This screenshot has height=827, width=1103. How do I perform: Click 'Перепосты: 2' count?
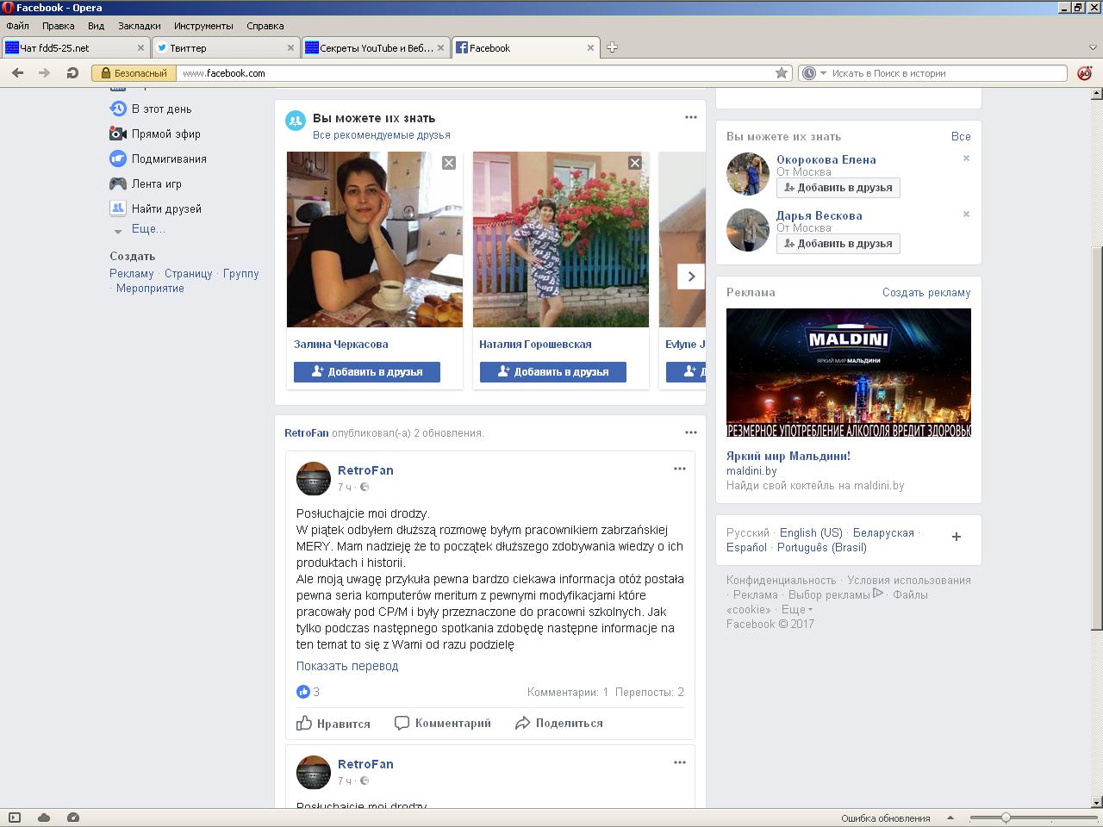point(650,692)
